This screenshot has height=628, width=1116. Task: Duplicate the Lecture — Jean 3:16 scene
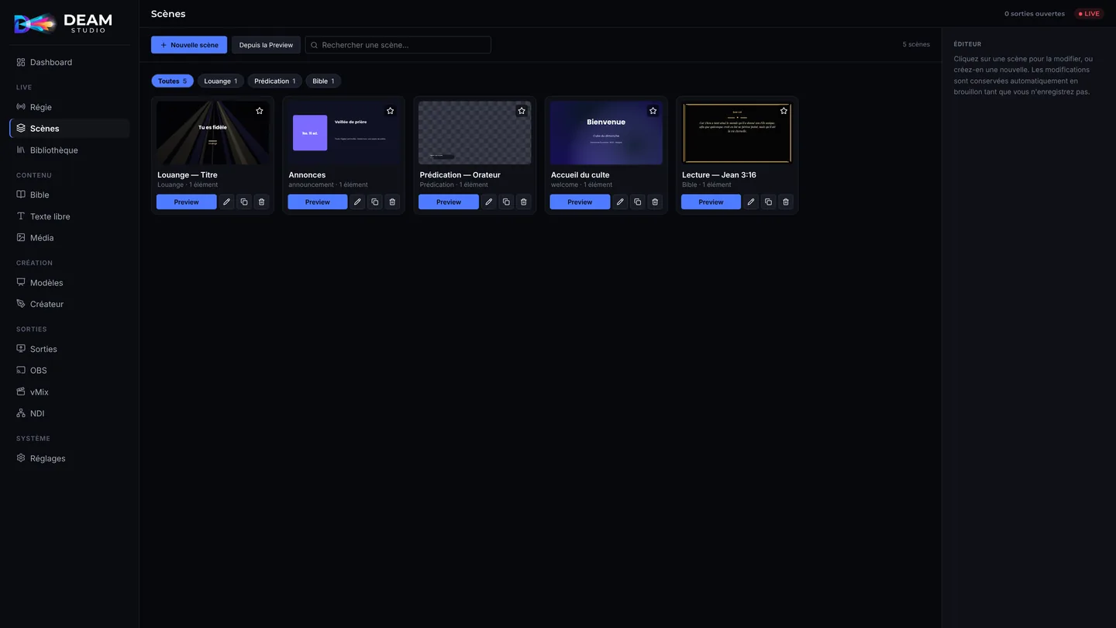coord(769,202)
